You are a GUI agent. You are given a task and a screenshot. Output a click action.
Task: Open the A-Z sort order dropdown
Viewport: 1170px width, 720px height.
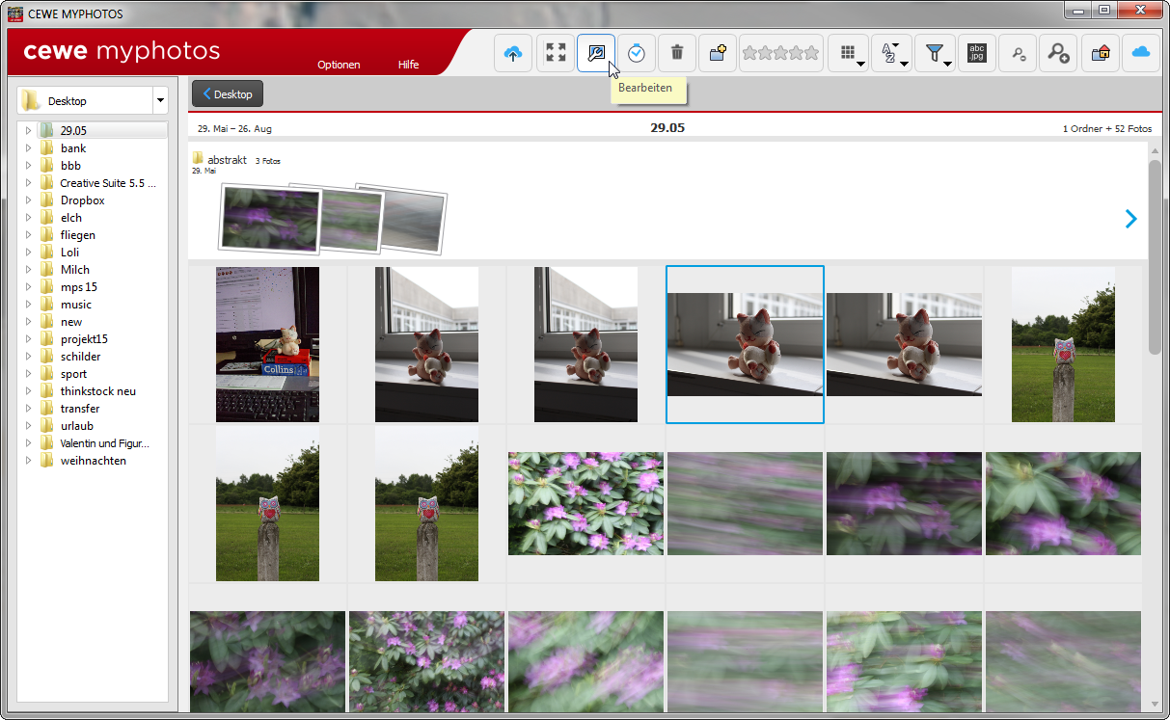pyautogui.click(x=891, y=54)
